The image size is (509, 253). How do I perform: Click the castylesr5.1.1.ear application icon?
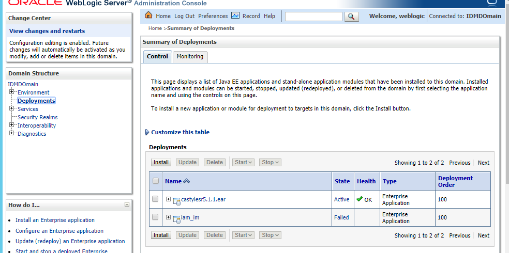(176, 201)
